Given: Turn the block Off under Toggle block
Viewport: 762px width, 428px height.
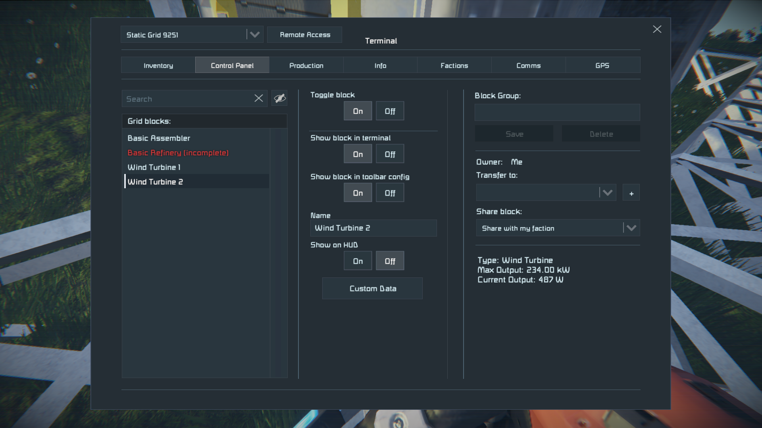Looking at the screenshot, I should (390, 111).
